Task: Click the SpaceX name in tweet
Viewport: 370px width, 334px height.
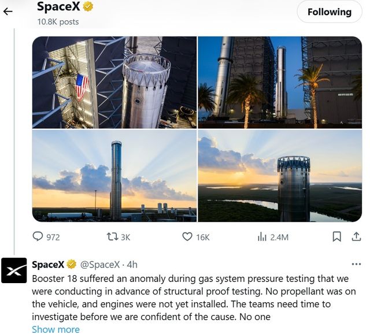Action: click(48, 265)
